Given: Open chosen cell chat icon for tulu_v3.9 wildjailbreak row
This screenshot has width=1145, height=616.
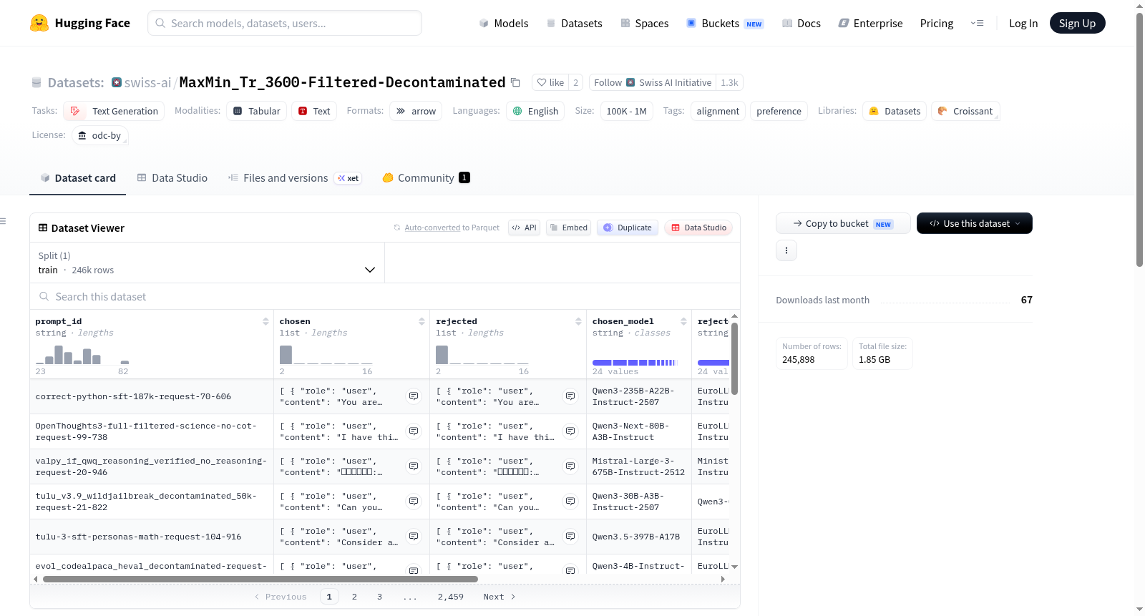Looking at the screenshot, I should click(414, 502).
